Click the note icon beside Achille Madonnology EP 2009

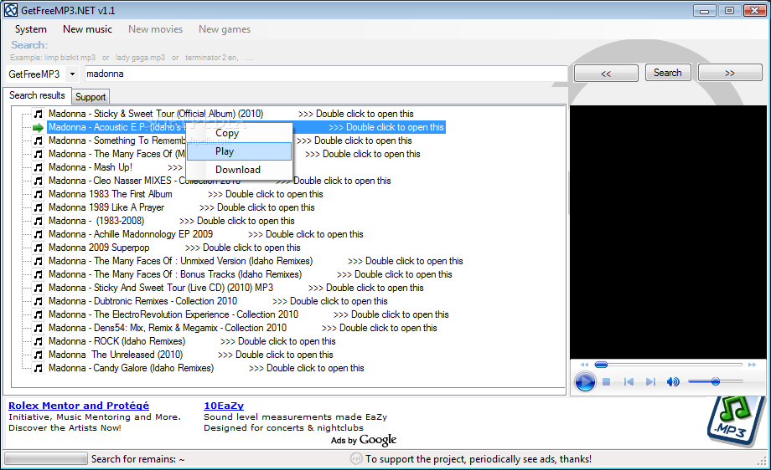click(38, 234)
